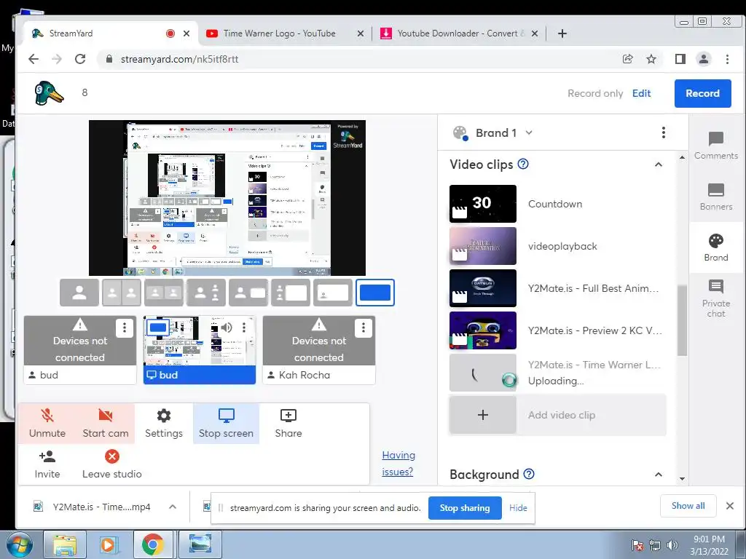
Task: Open options for first bud camera card
Action: [x=124, y=328]
